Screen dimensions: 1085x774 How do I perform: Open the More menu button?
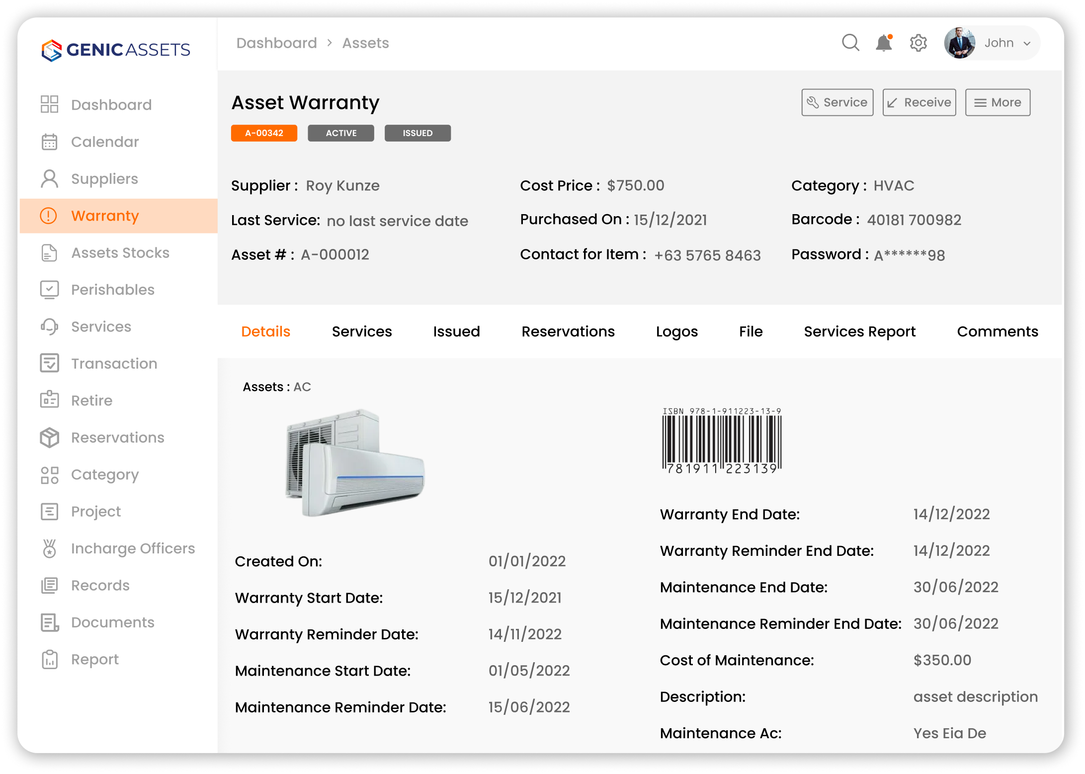998,102
